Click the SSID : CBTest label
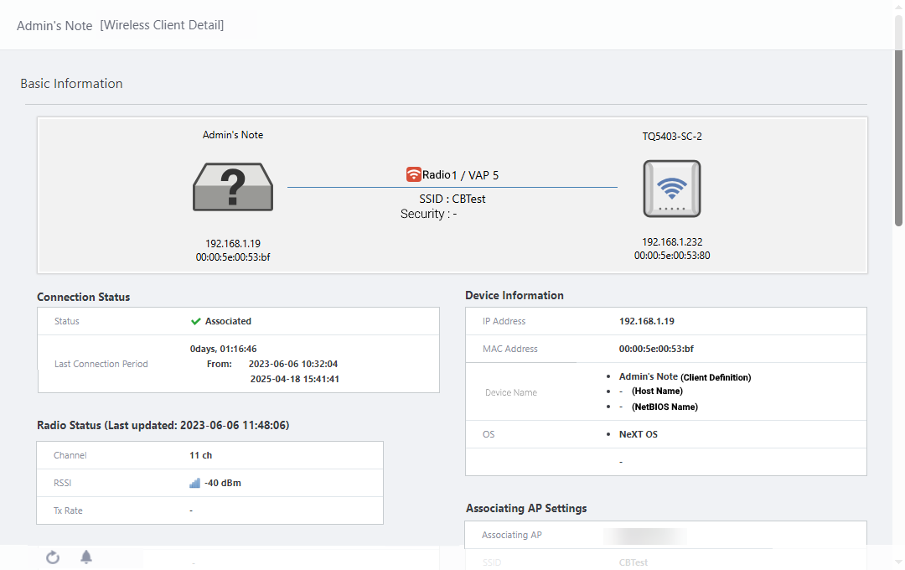905x570 pixels. click(452, 199)
